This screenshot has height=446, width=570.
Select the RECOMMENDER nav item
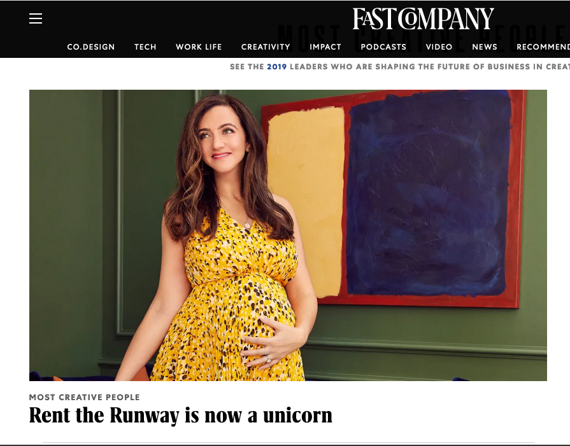(543, 47)
